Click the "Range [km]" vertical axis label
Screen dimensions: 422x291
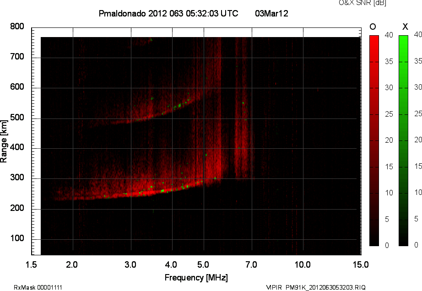(4, 141)
